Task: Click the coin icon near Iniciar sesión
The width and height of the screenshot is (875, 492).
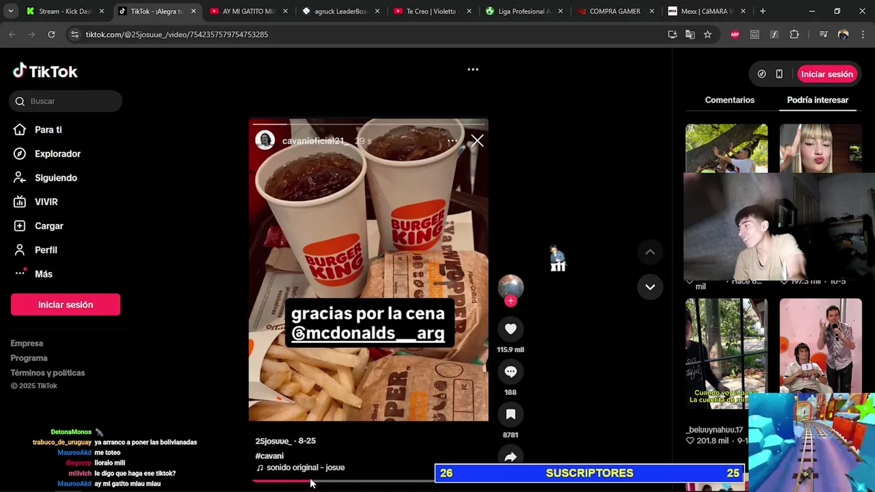Action: [762, 74]
